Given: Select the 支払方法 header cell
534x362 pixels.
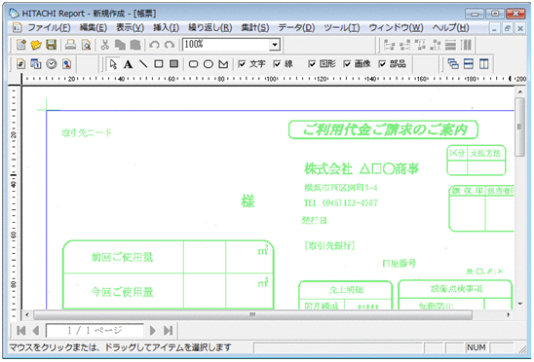Looking at the screenshot, I should pos(486,153).
